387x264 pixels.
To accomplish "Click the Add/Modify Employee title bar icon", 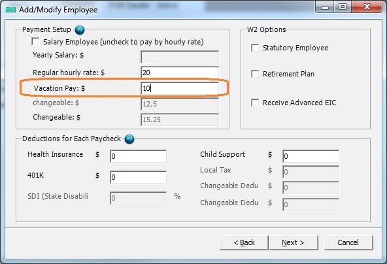I will [x=10, y=10].
